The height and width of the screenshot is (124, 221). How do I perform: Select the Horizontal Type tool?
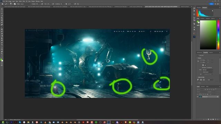coord(2,45)
